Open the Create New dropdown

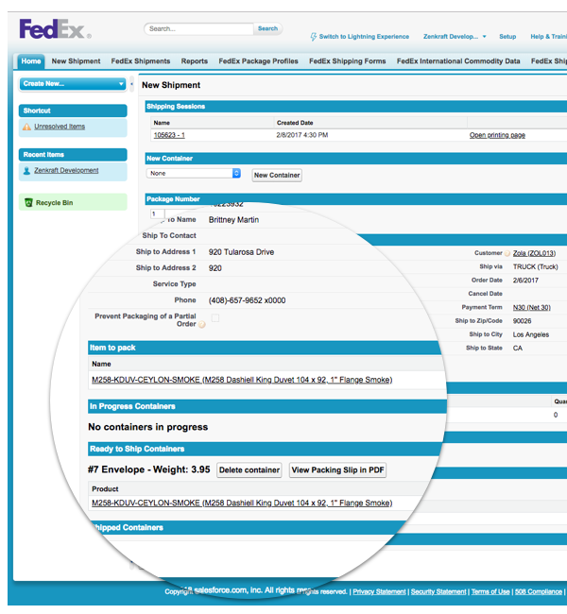73,84
